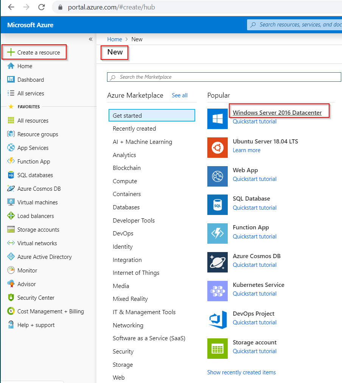
Task: Click the Web App tile icon
Action: tap(217, 176)
